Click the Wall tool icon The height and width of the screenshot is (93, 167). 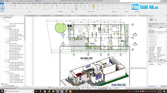tap(7, 6)
